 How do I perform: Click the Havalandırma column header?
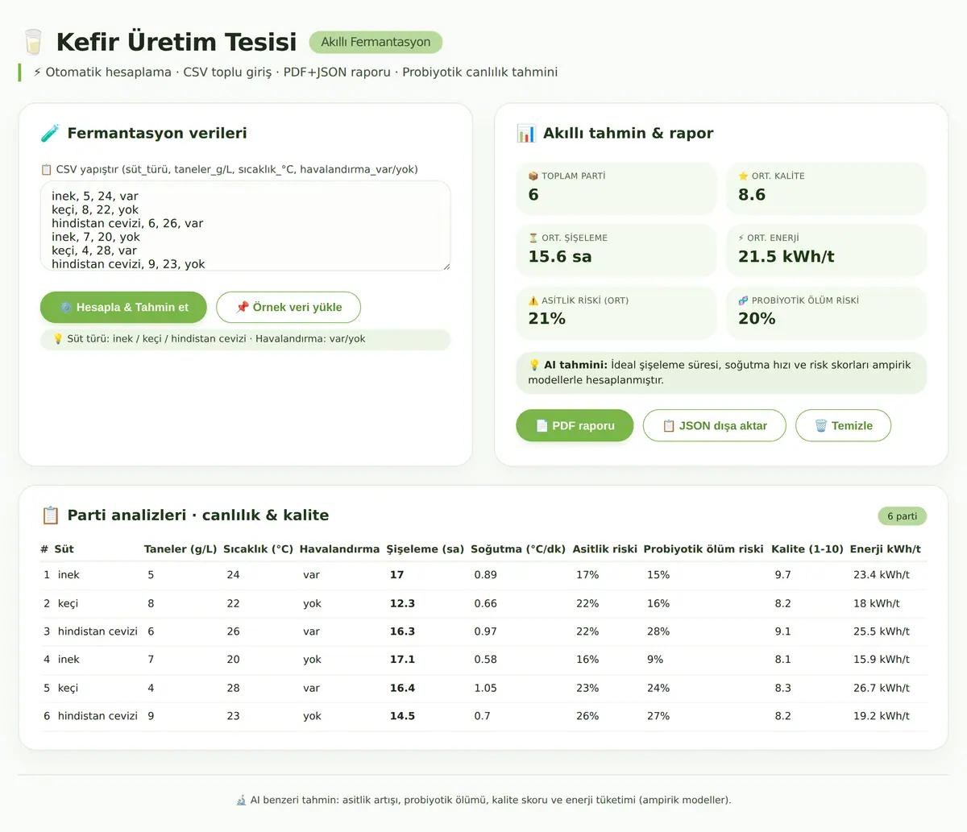[x=339, y=549]
